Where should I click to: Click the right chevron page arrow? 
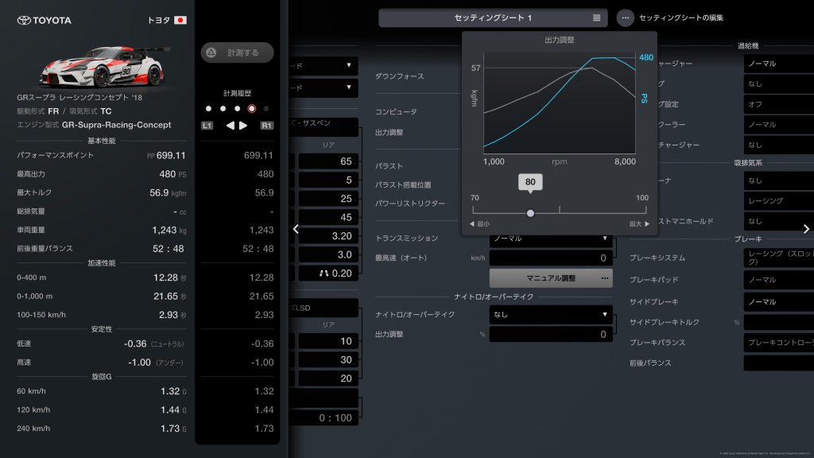(806, 229)
